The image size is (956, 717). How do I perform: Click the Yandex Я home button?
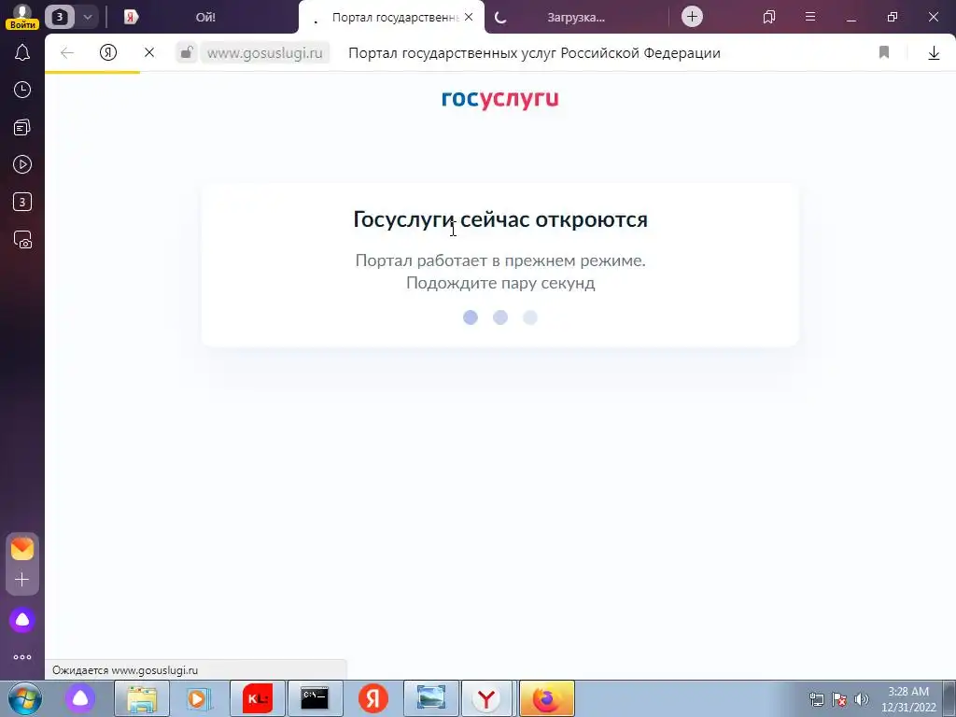tap(108, 52)
